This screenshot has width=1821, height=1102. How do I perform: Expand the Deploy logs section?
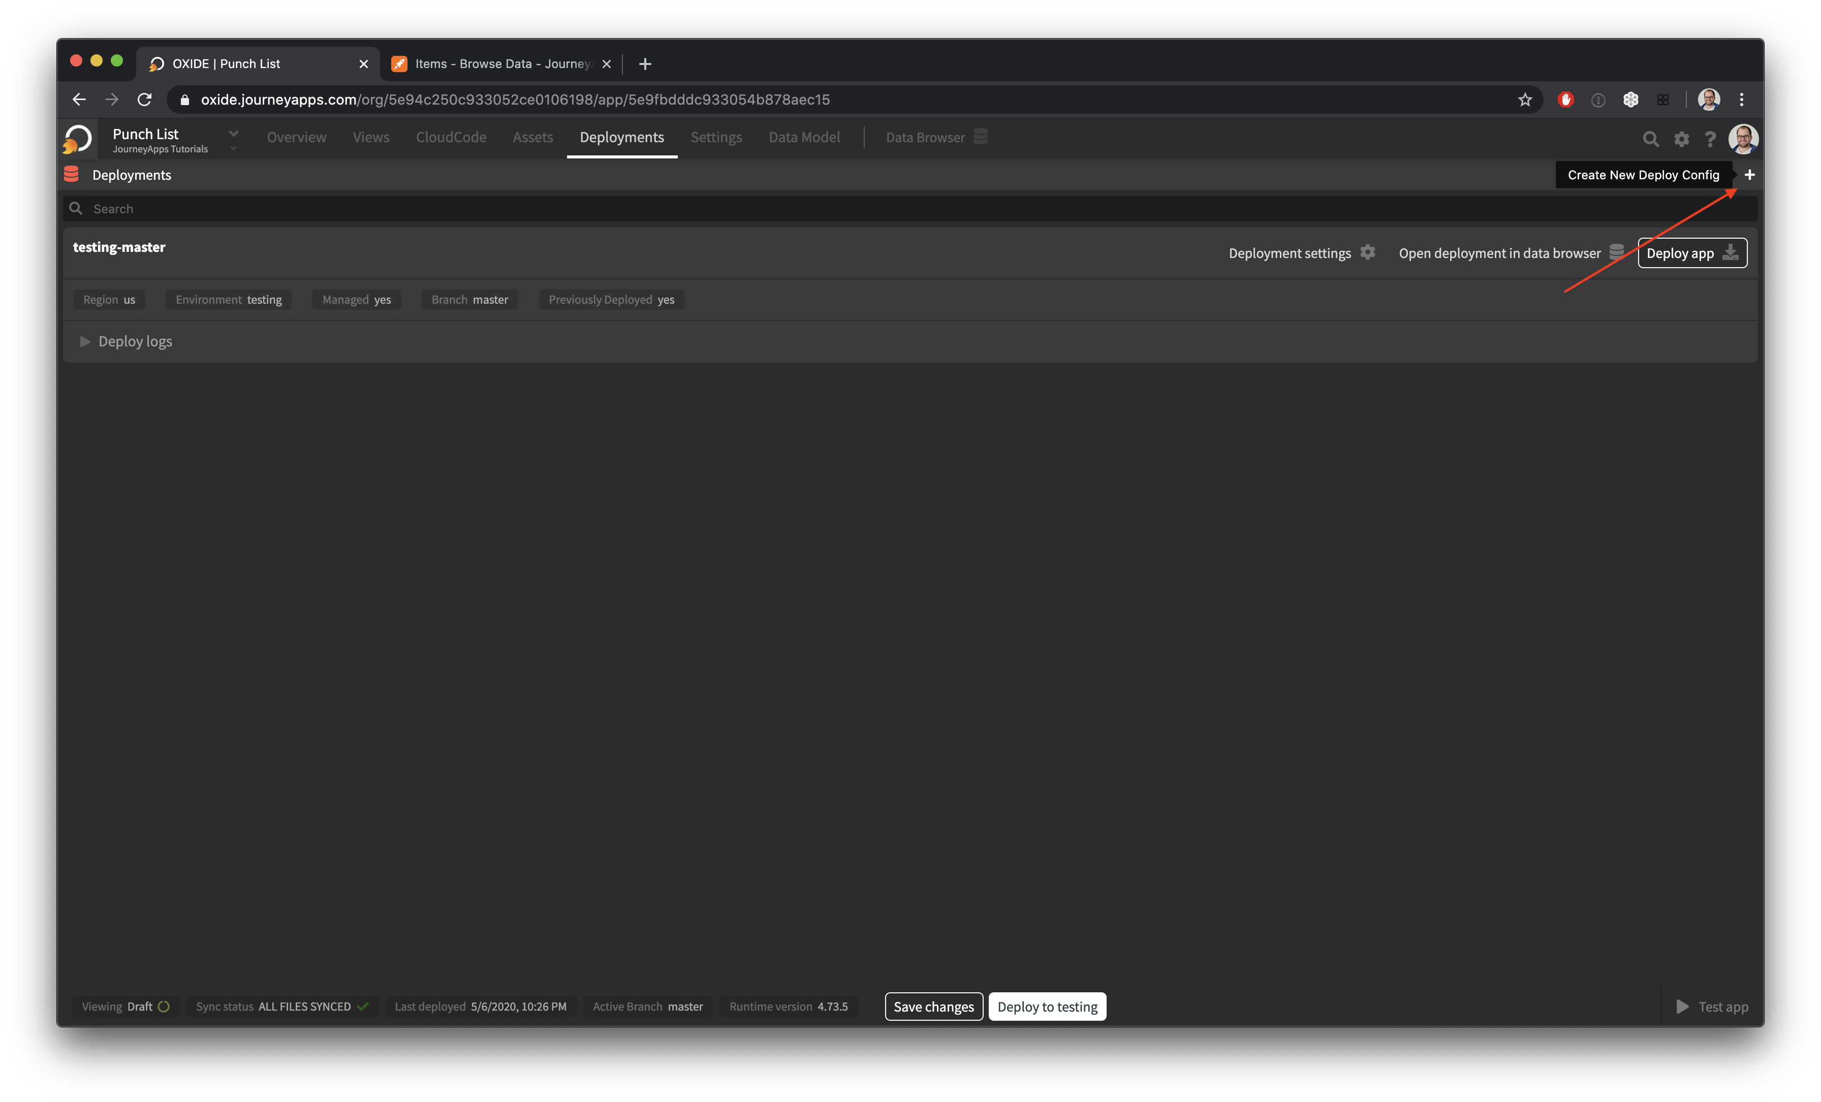85,341
